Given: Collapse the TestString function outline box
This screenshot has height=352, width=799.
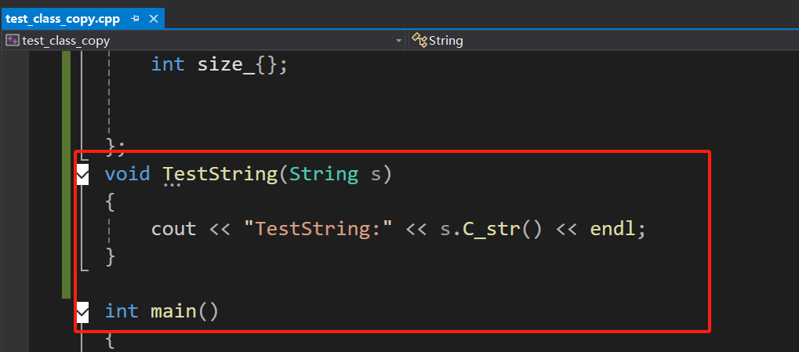Looking at the screenshot, I should click(x=83, y=174).
